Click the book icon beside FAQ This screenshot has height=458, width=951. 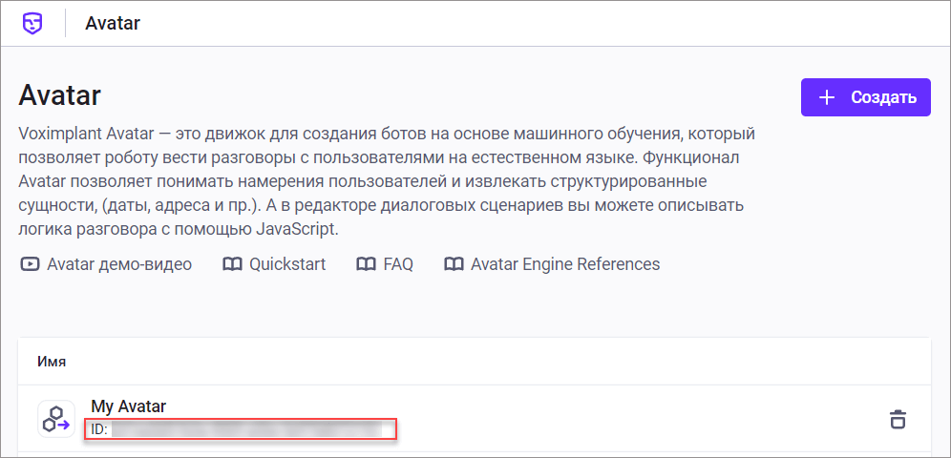click(x=366, y=264)
